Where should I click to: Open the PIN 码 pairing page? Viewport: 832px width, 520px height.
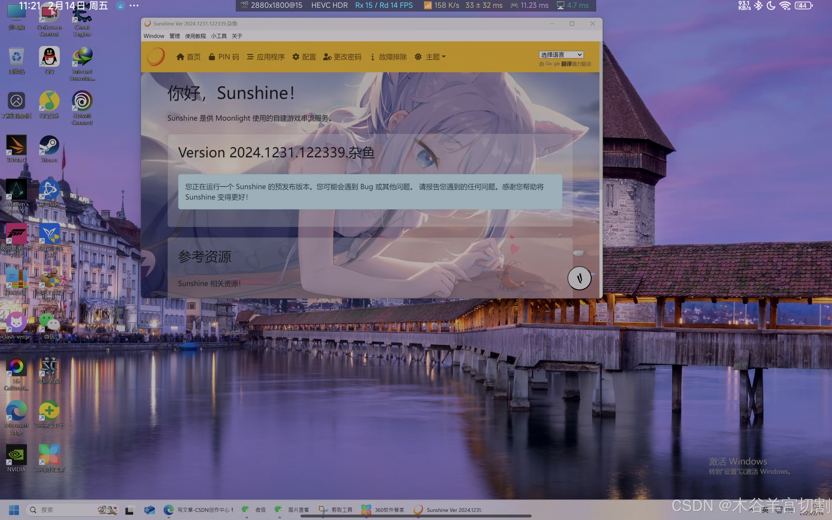224,57
